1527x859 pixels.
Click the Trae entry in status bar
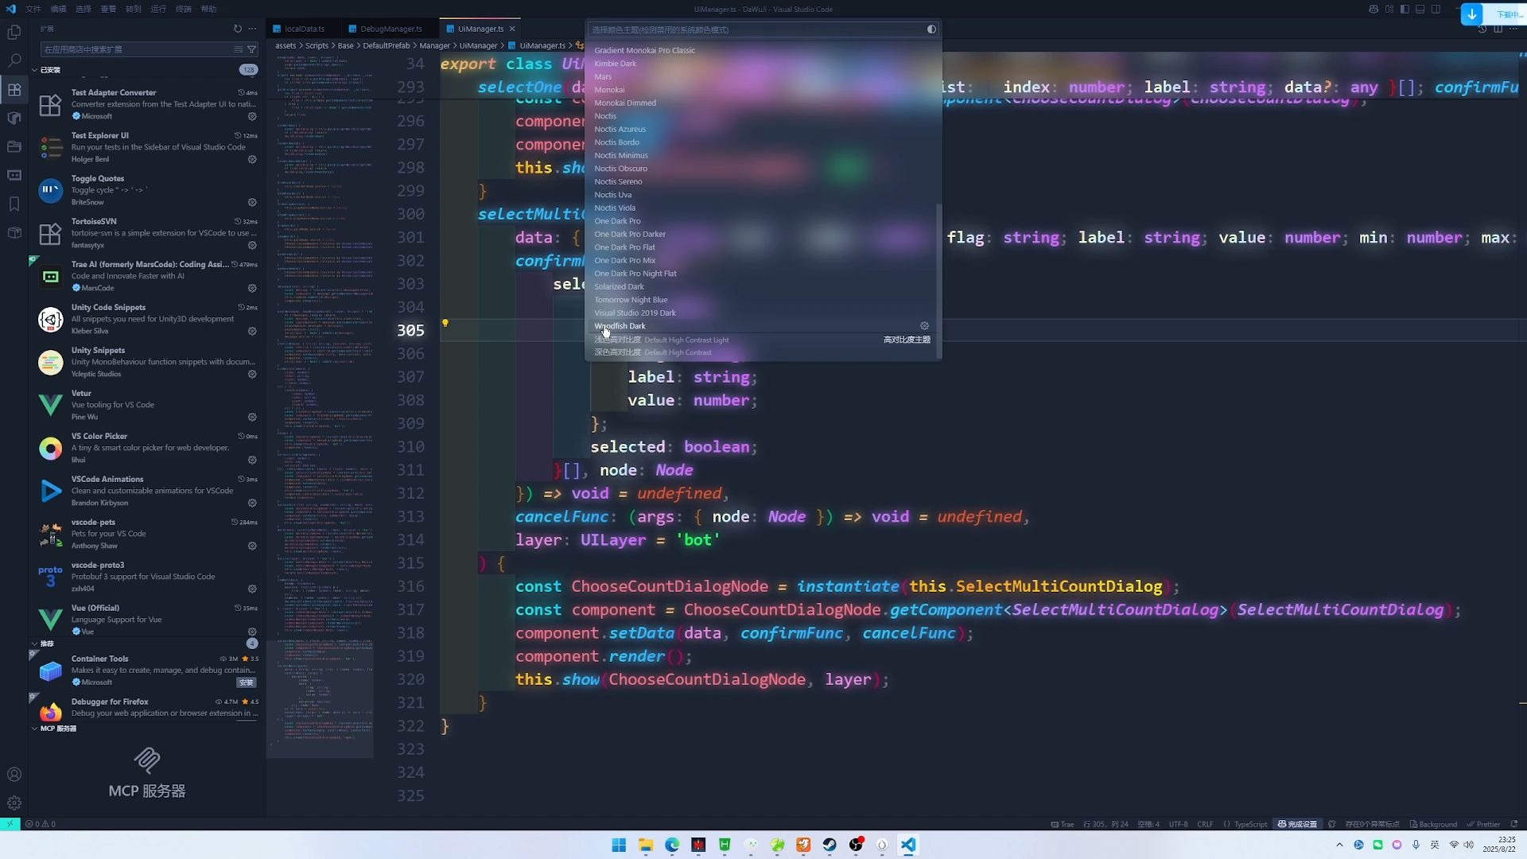point(1063,824)
